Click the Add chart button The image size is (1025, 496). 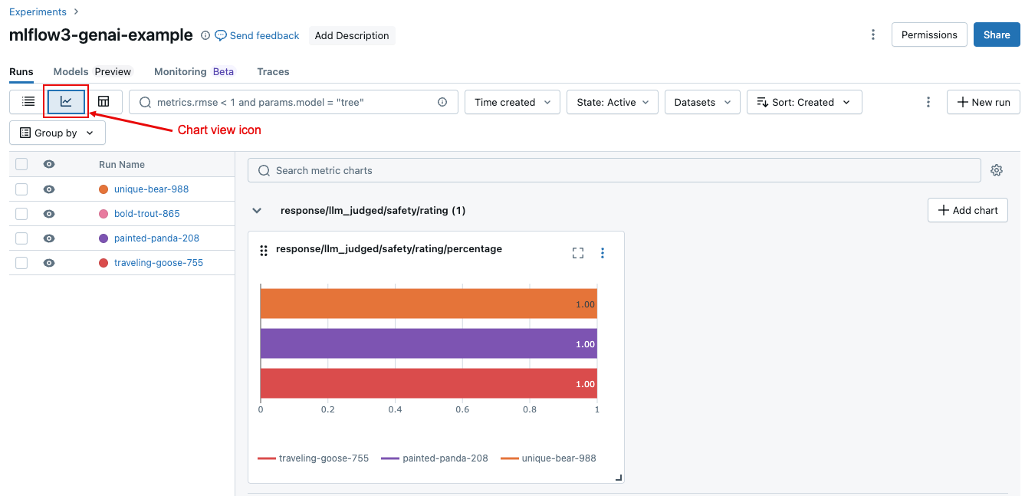pyautogui.click(x=968, y=210)
